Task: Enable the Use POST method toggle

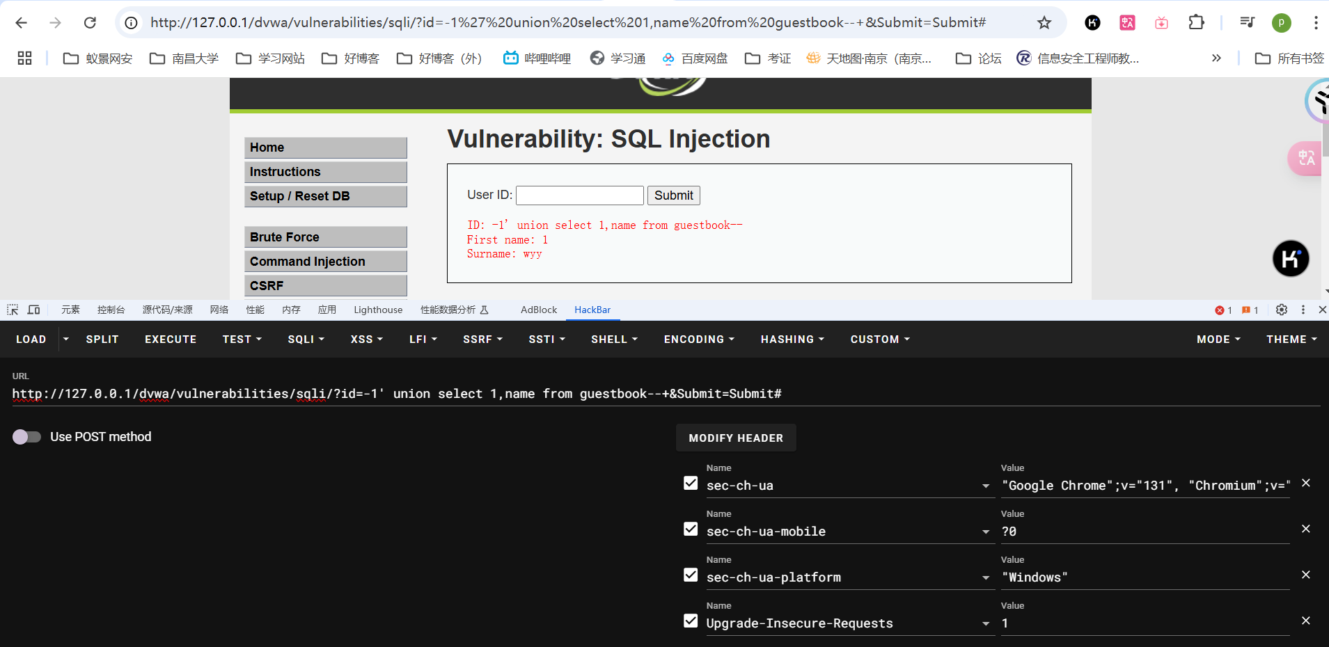Action: tap(27, 437)
